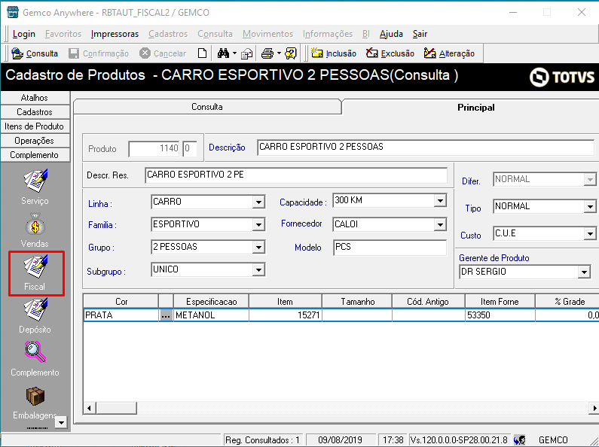599x447 pixels.
Task: Click the printer icon in toolbar
Action: tap(267, 53)
